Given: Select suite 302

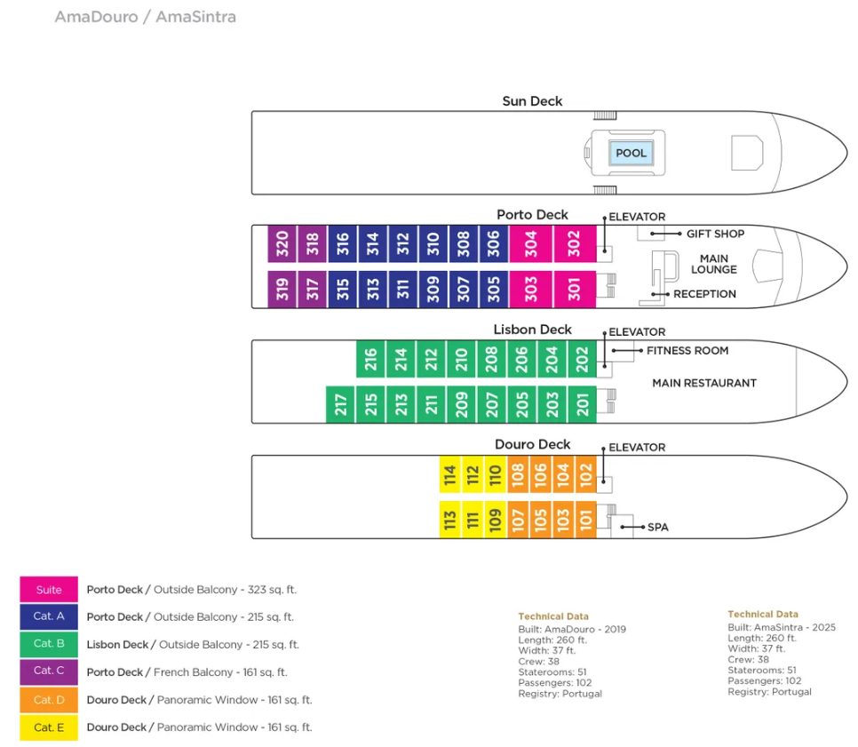Looking at the screenshot, I should (575, 243).
